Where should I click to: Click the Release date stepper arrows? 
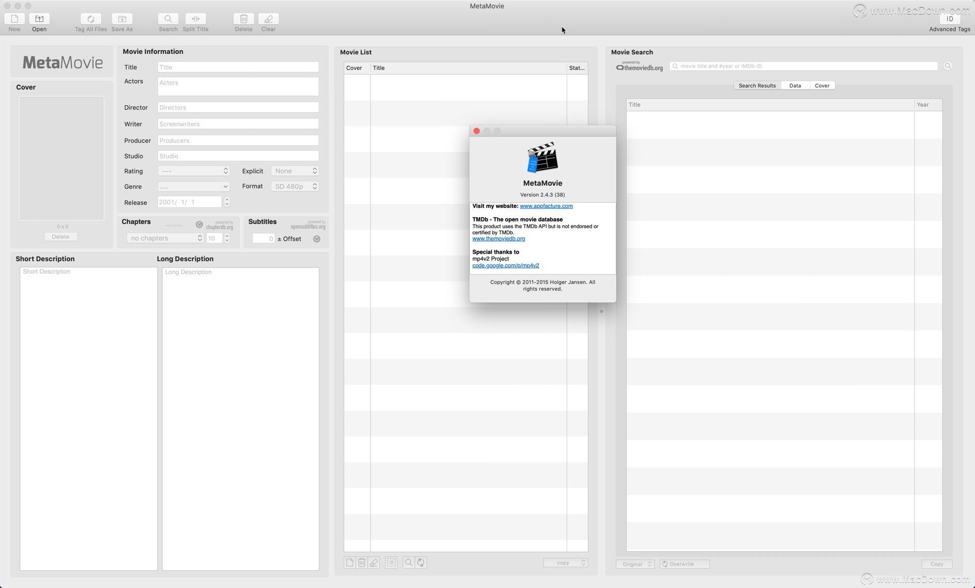coord(227,202)
